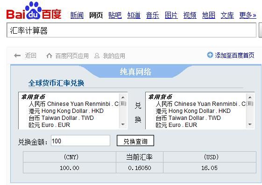Open 百度网页应用
The height and width of the screenshot is (185, 262).
coord(72,56)
